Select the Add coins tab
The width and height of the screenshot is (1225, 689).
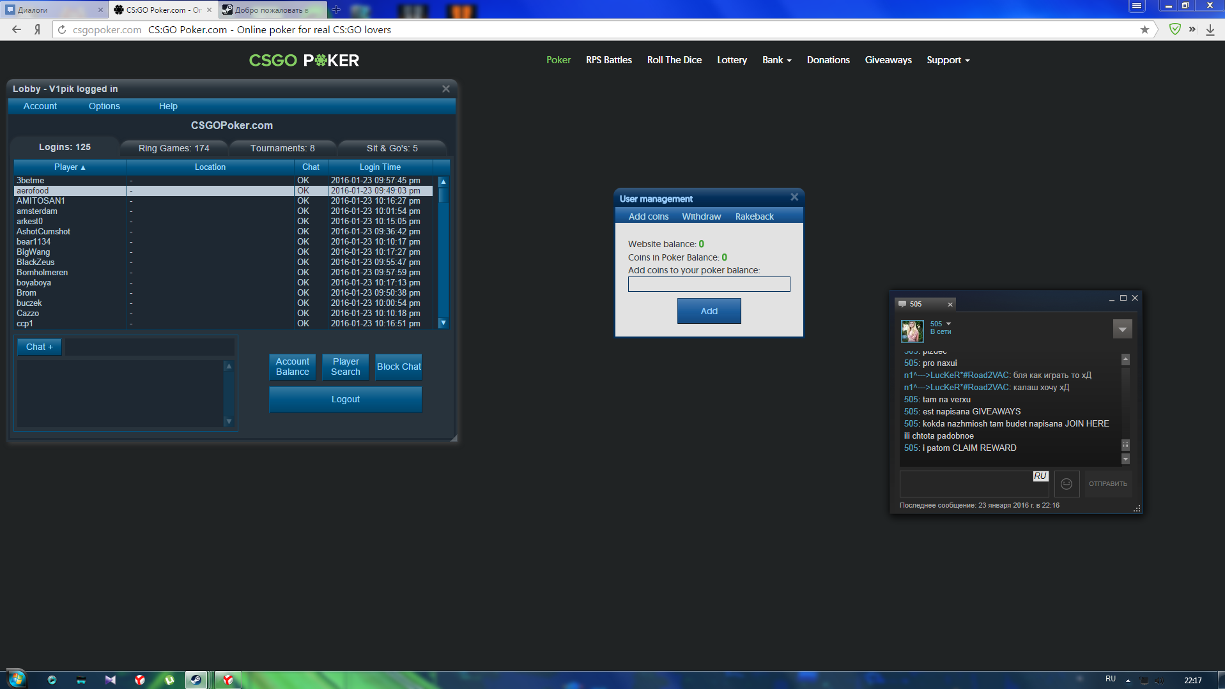tap(649, 216)
